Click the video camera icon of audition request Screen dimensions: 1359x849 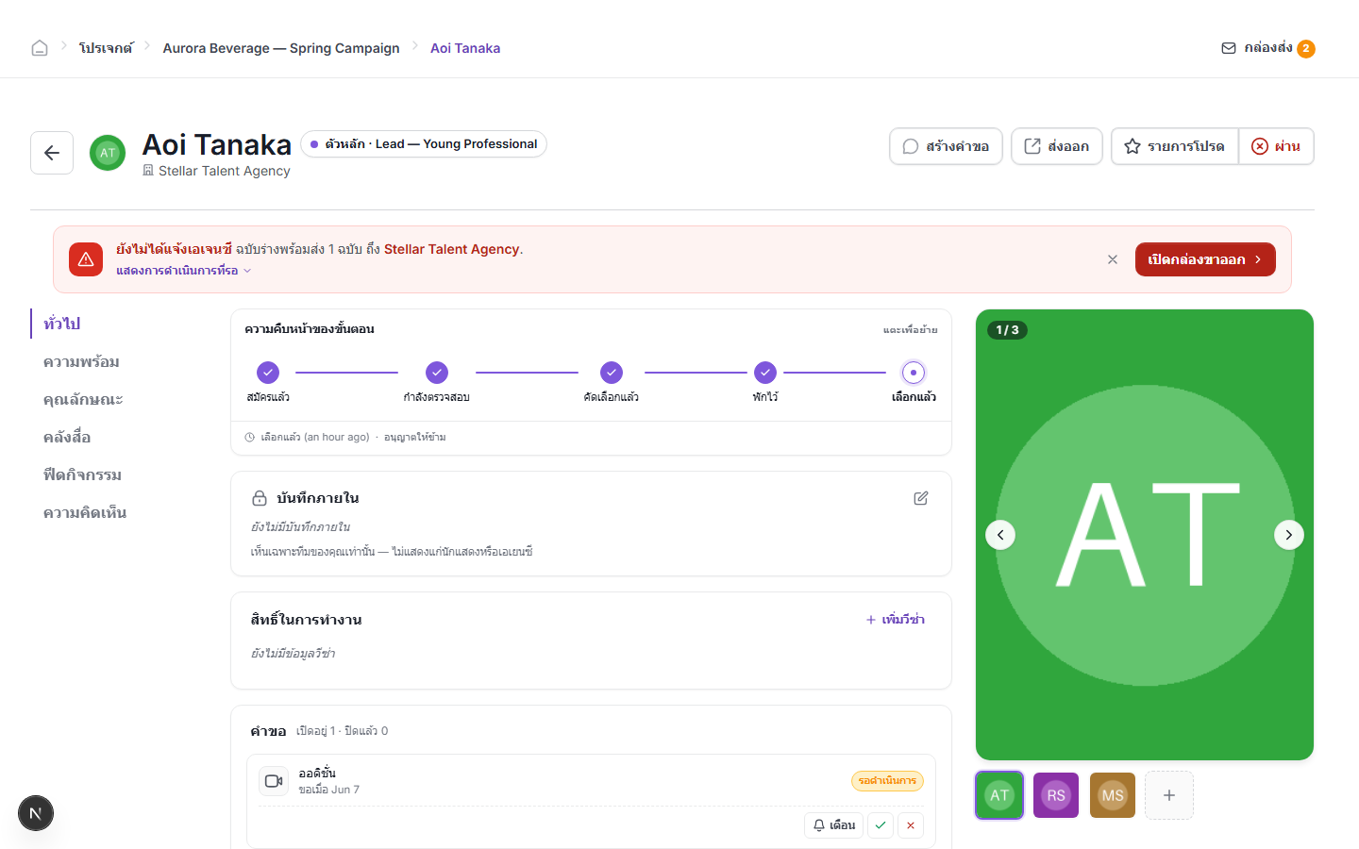pos(274,781)
